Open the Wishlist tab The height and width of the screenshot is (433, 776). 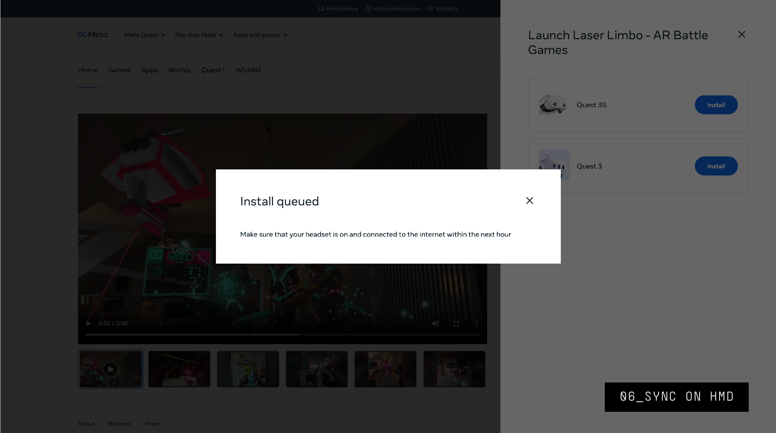(248, 70)
